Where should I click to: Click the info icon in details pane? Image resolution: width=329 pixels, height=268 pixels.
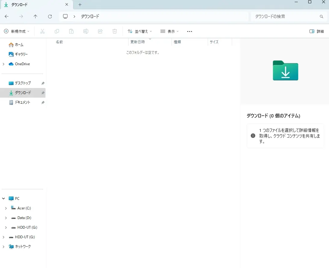[x=253, y=136]
